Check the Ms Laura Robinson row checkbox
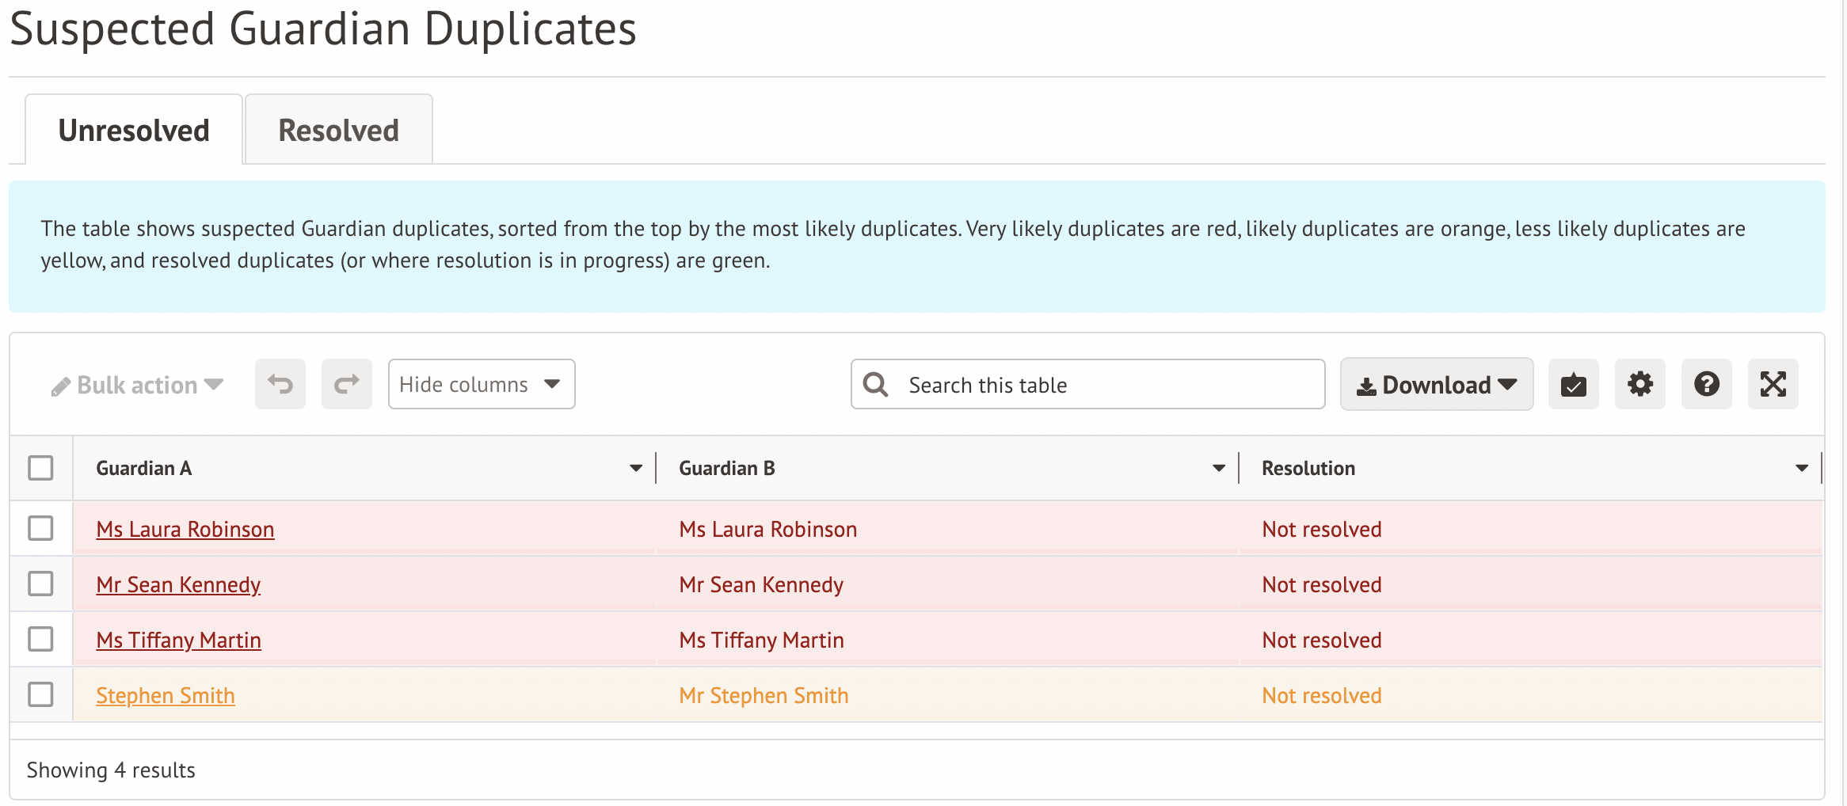The width and height of the screenshot is (1847, 806). tap(40, 528)
